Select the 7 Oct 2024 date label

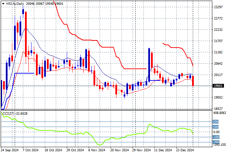point(30,150)
